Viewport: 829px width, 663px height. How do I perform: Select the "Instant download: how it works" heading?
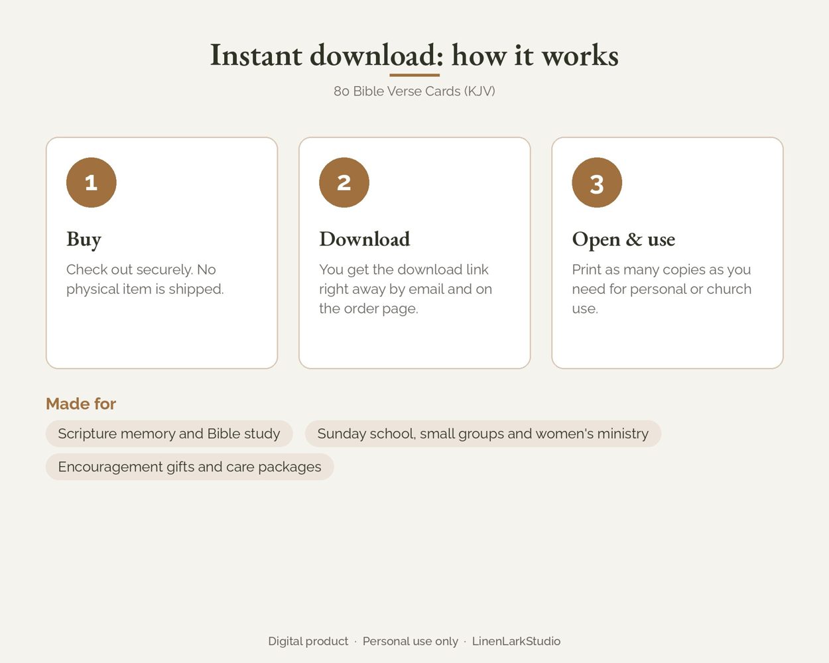click(x=414, y=55)
